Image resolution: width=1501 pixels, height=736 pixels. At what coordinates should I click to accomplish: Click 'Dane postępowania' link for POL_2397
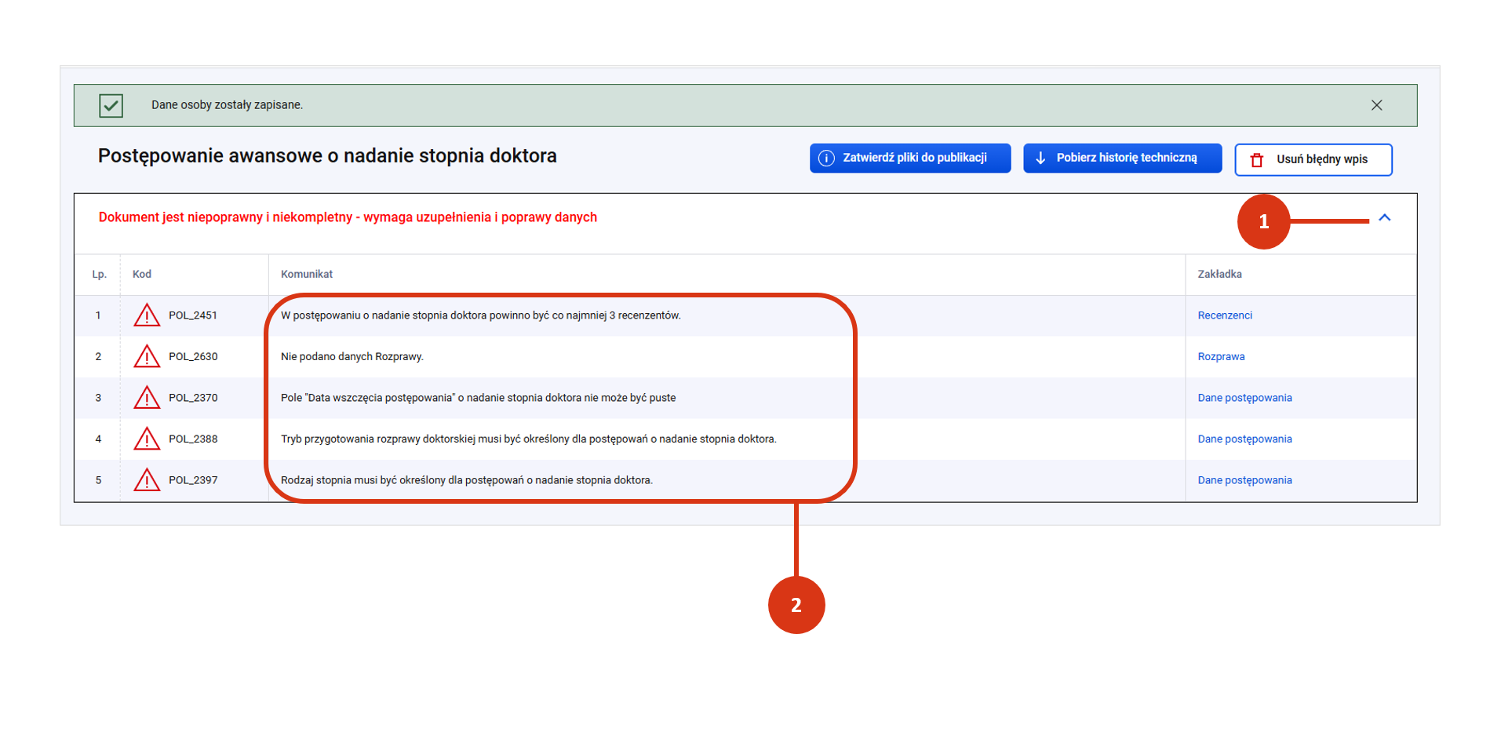[x=1244, y=480]
